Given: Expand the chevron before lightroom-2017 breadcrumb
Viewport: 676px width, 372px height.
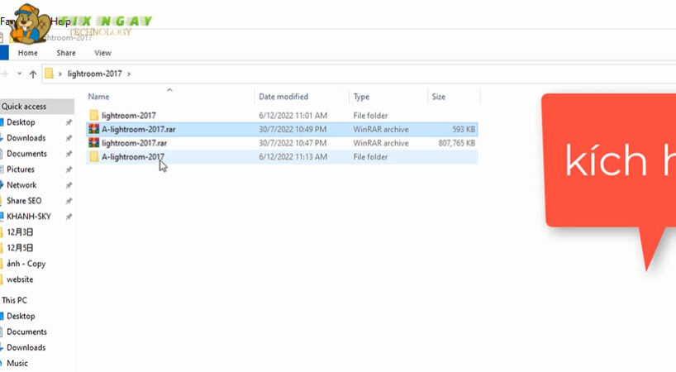Looking at the screenshot, I should [60, 74].
